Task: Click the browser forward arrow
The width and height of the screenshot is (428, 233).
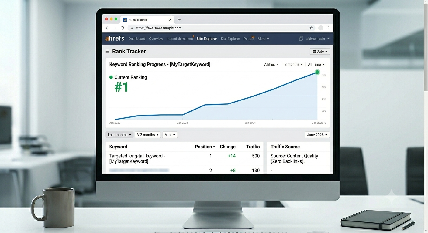Action: click(115, 28)
